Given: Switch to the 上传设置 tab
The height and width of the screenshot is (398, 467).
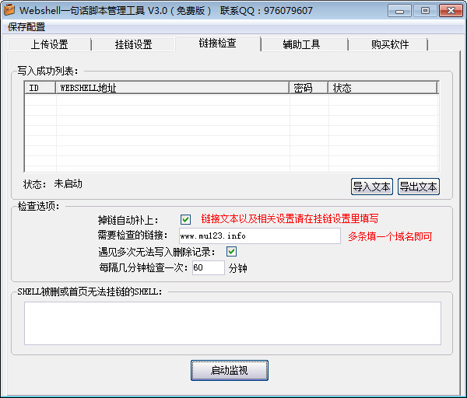Looking at the screenshot, I should 50,44.
